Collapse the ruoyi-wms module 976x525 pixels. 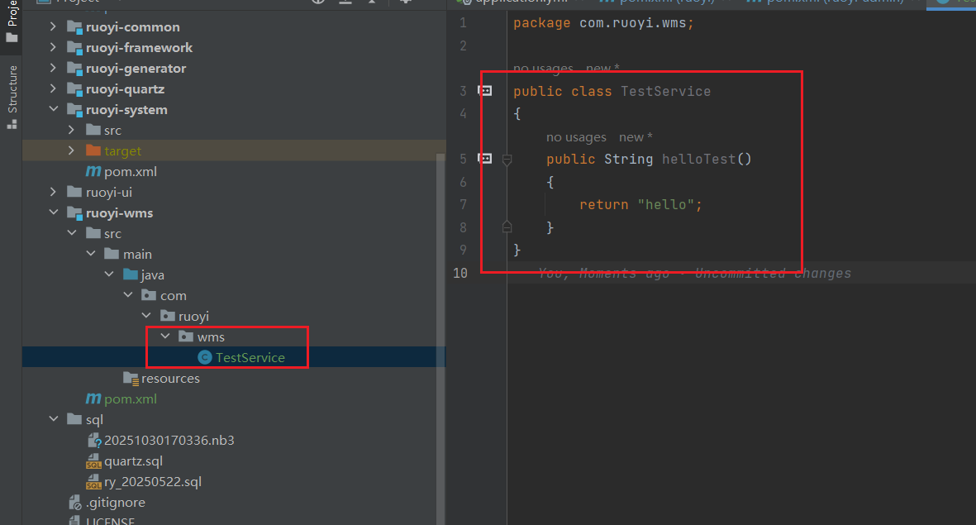point(54,212)
